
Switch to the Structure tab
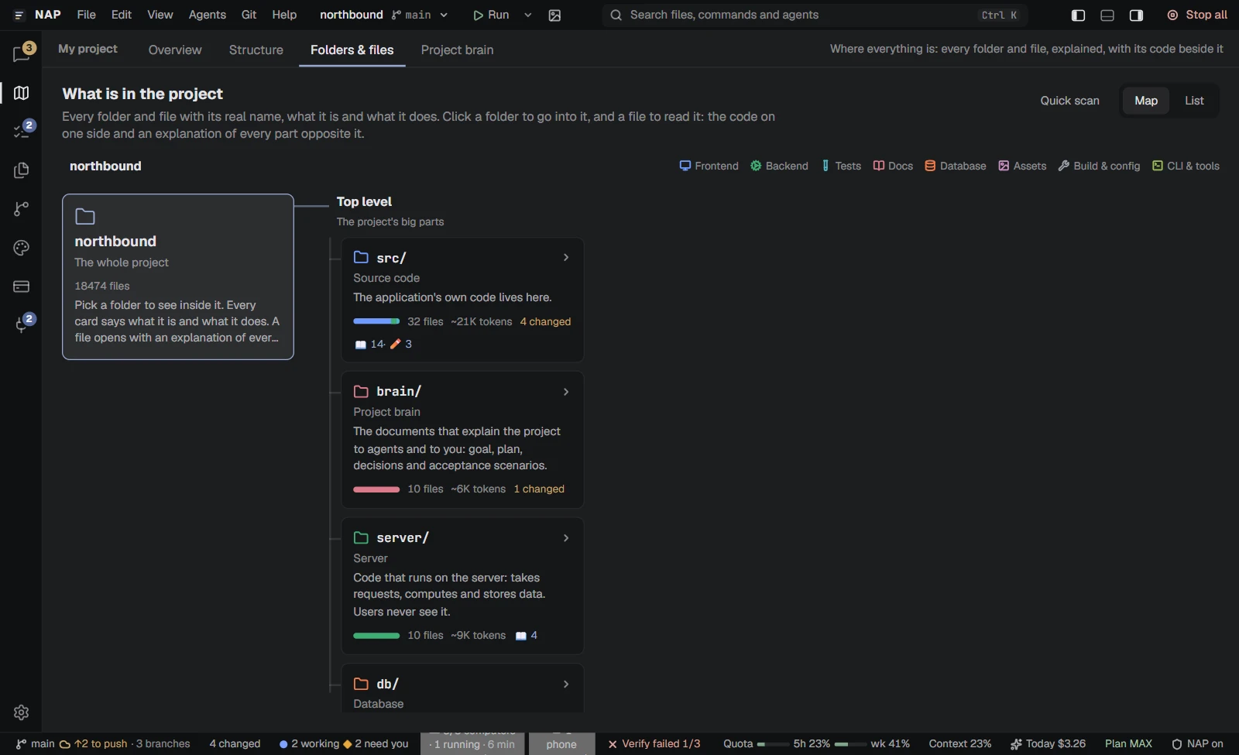click(256, 50)
